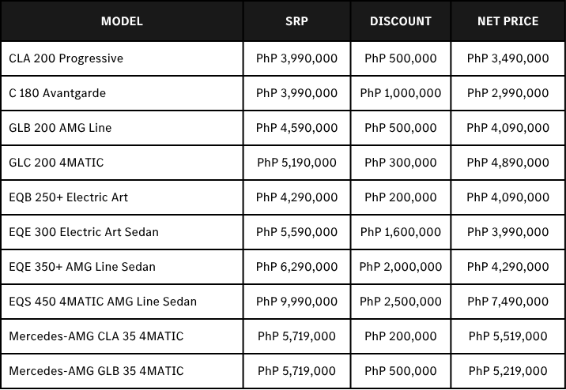566x390 pixels.
Task: Select the GLC 200 4MATIC model cell
Action: 122,163
